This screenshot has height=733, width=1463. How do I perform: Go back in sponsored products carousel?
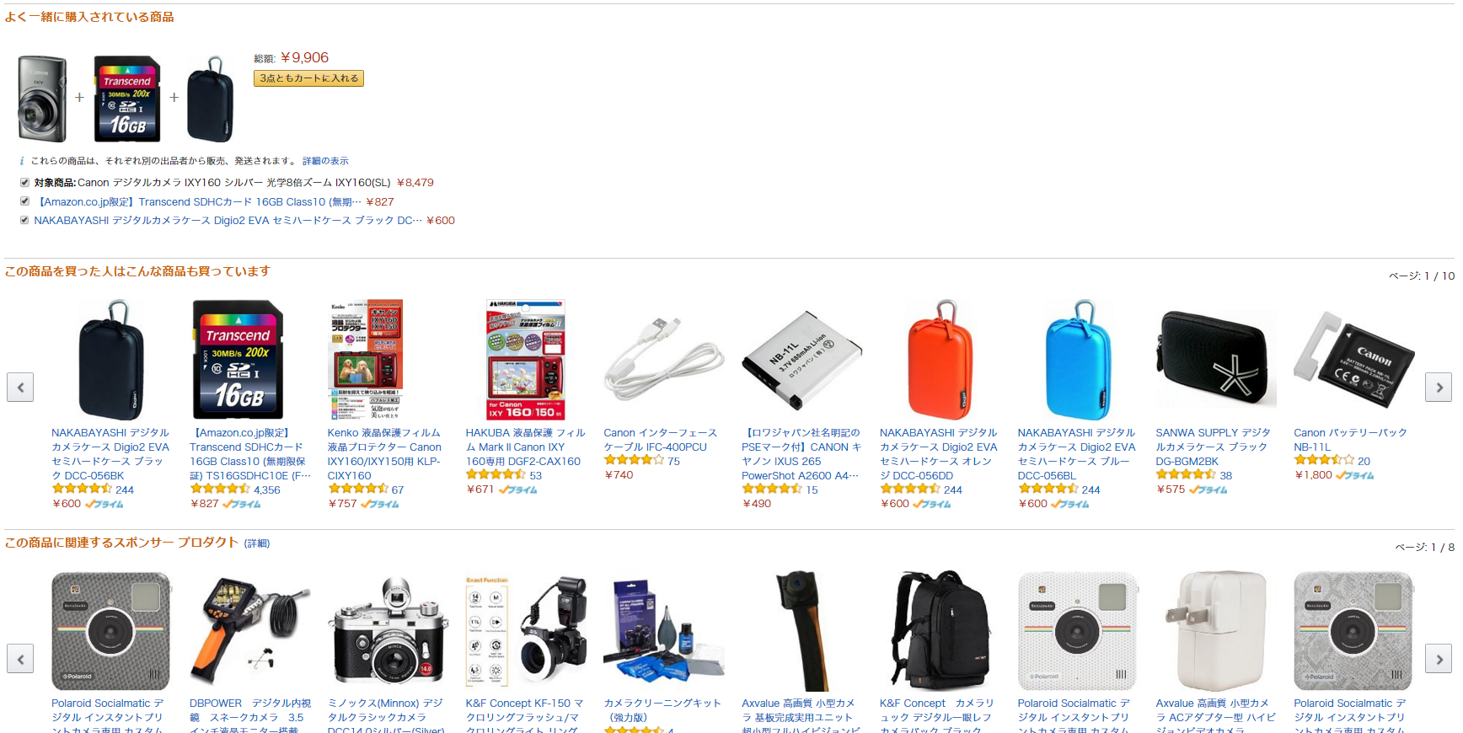coord(20,659)
